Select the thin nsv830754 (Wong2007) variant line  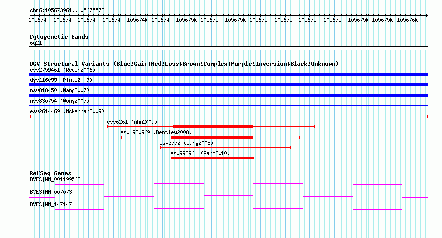[228, 106]
